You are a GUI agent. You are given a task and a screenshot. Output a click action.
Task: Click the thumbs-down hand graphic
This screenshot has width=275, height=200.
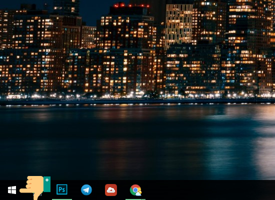coord(35,187)
